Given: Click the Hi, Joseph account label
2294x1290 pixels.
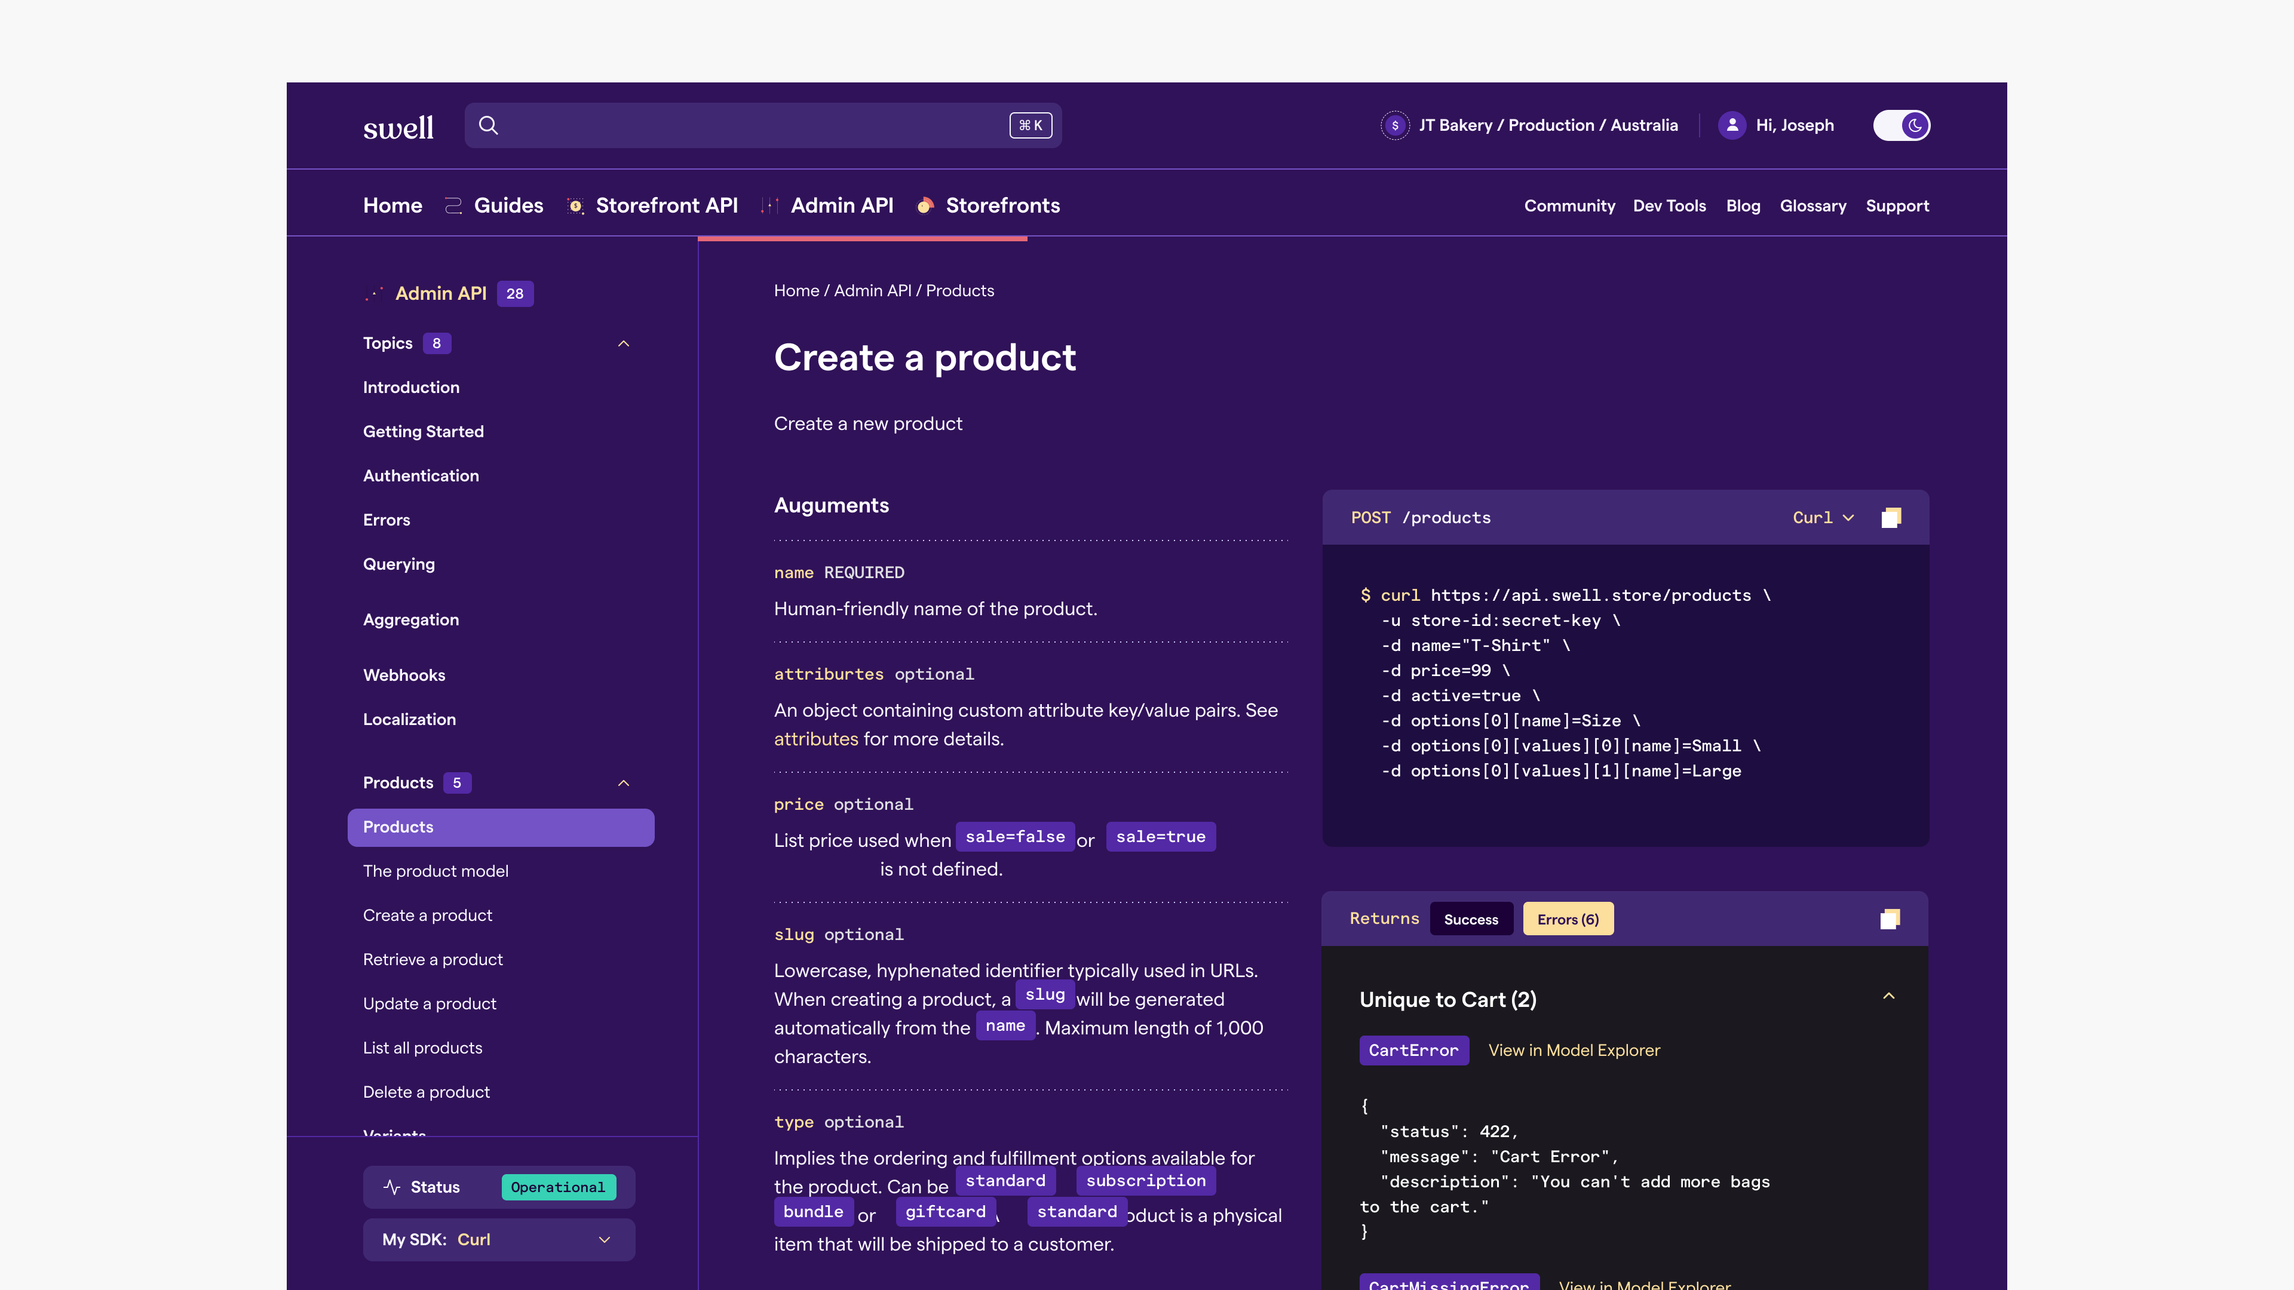Looking at the screenshot, I should click(1795, 125).
